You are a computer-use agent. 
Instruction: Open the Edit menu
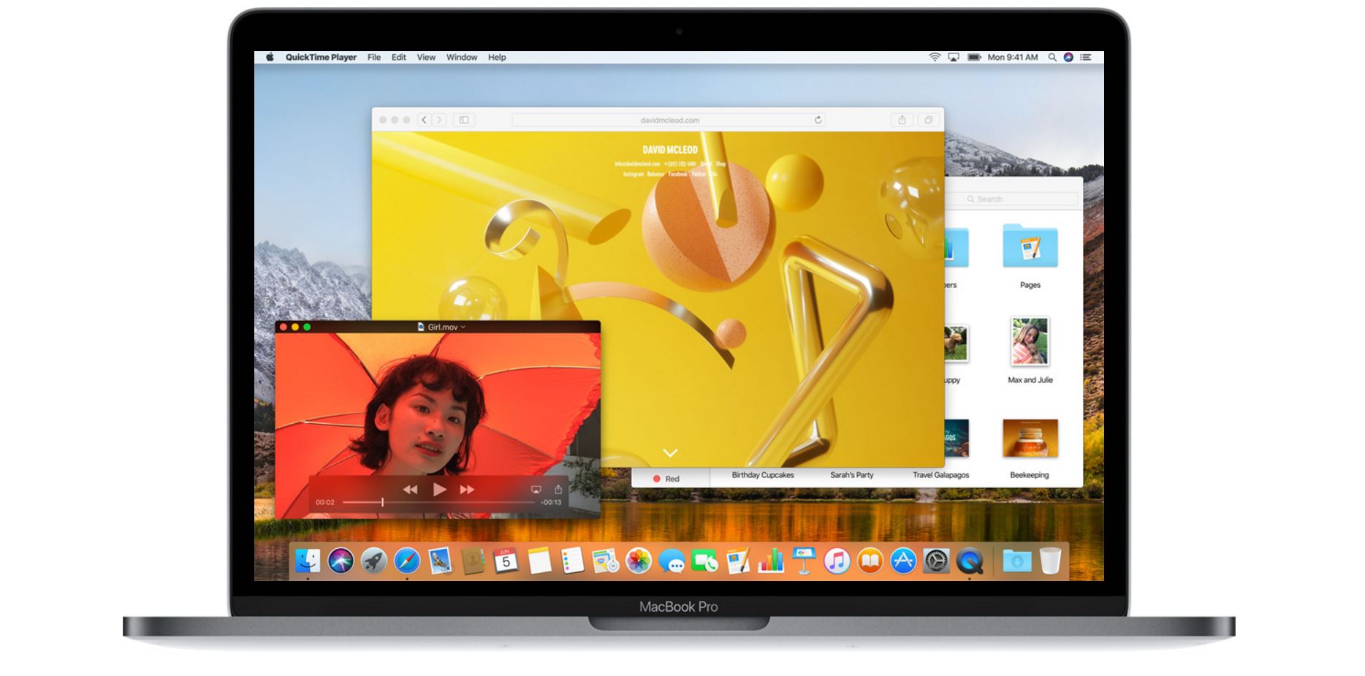pos(398,57)
